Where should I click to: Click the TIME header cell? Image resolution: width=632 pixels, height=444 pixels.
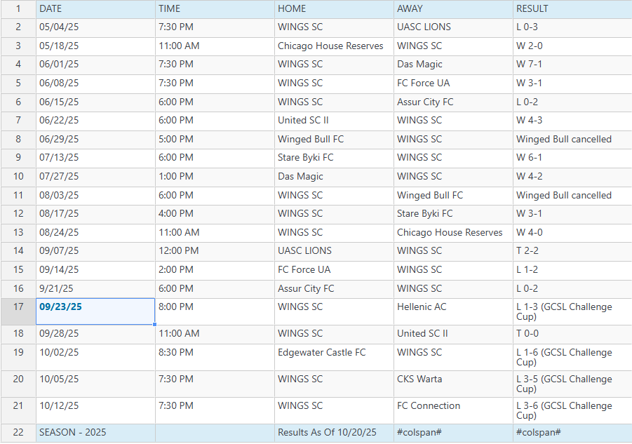click(x=214, y=9)
